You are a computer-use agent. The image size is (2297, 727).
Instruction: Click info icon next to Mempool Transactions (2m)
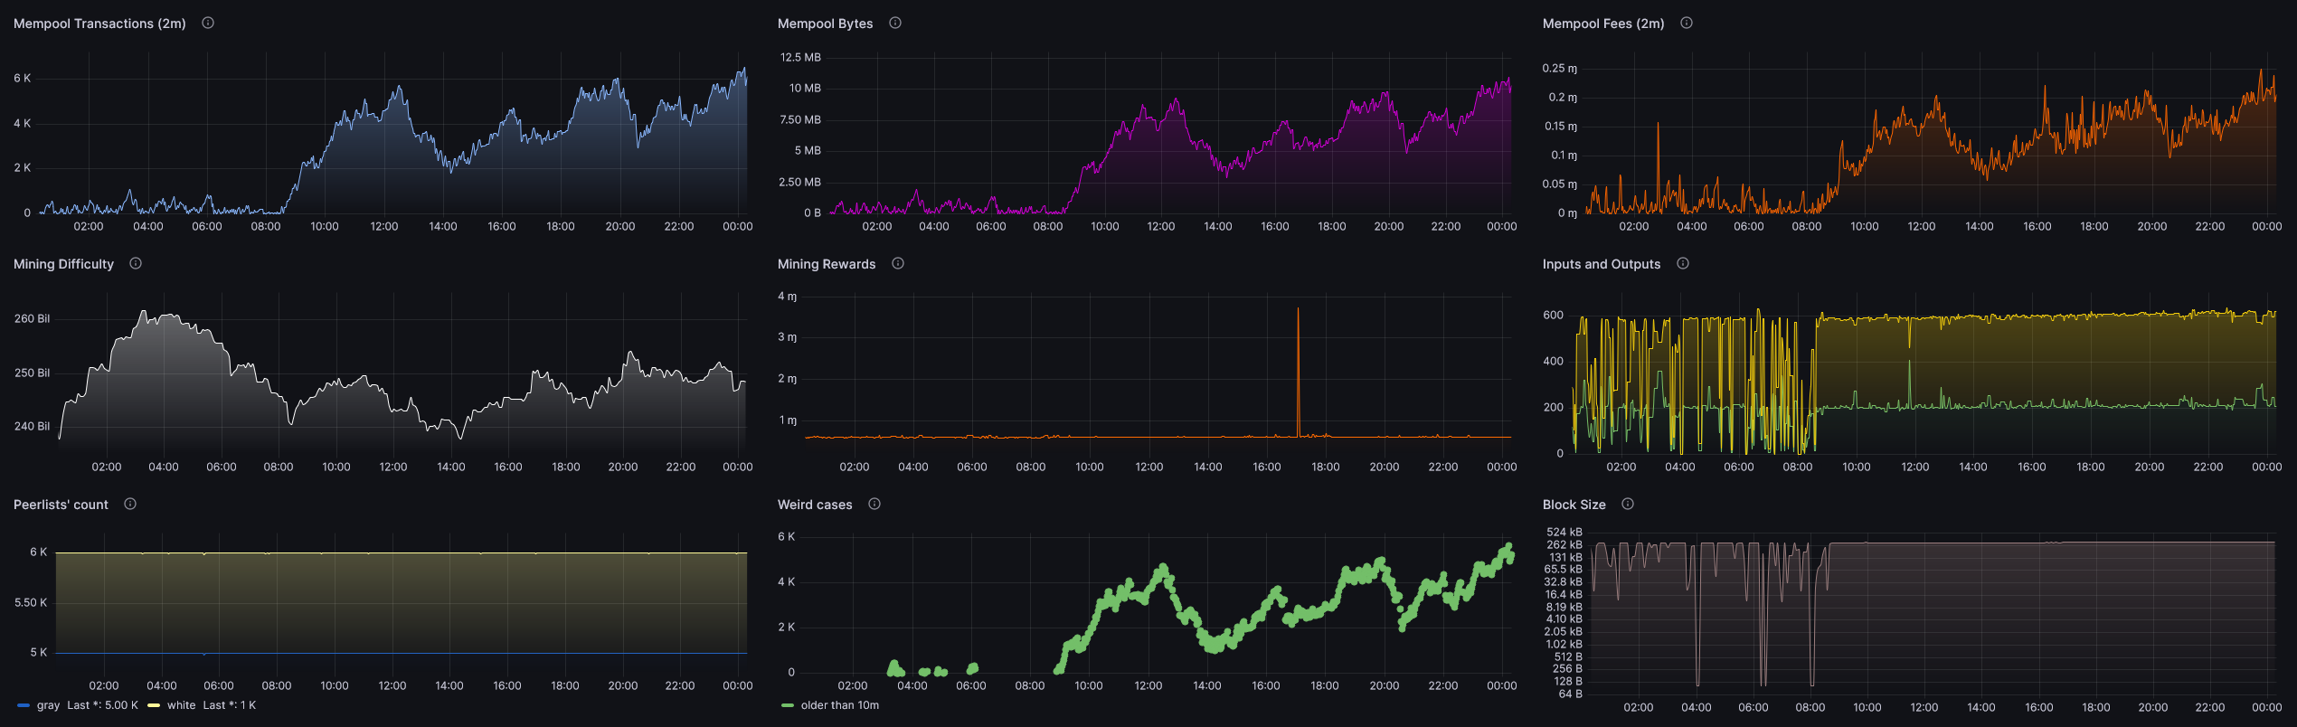click(x=208, y=23)
